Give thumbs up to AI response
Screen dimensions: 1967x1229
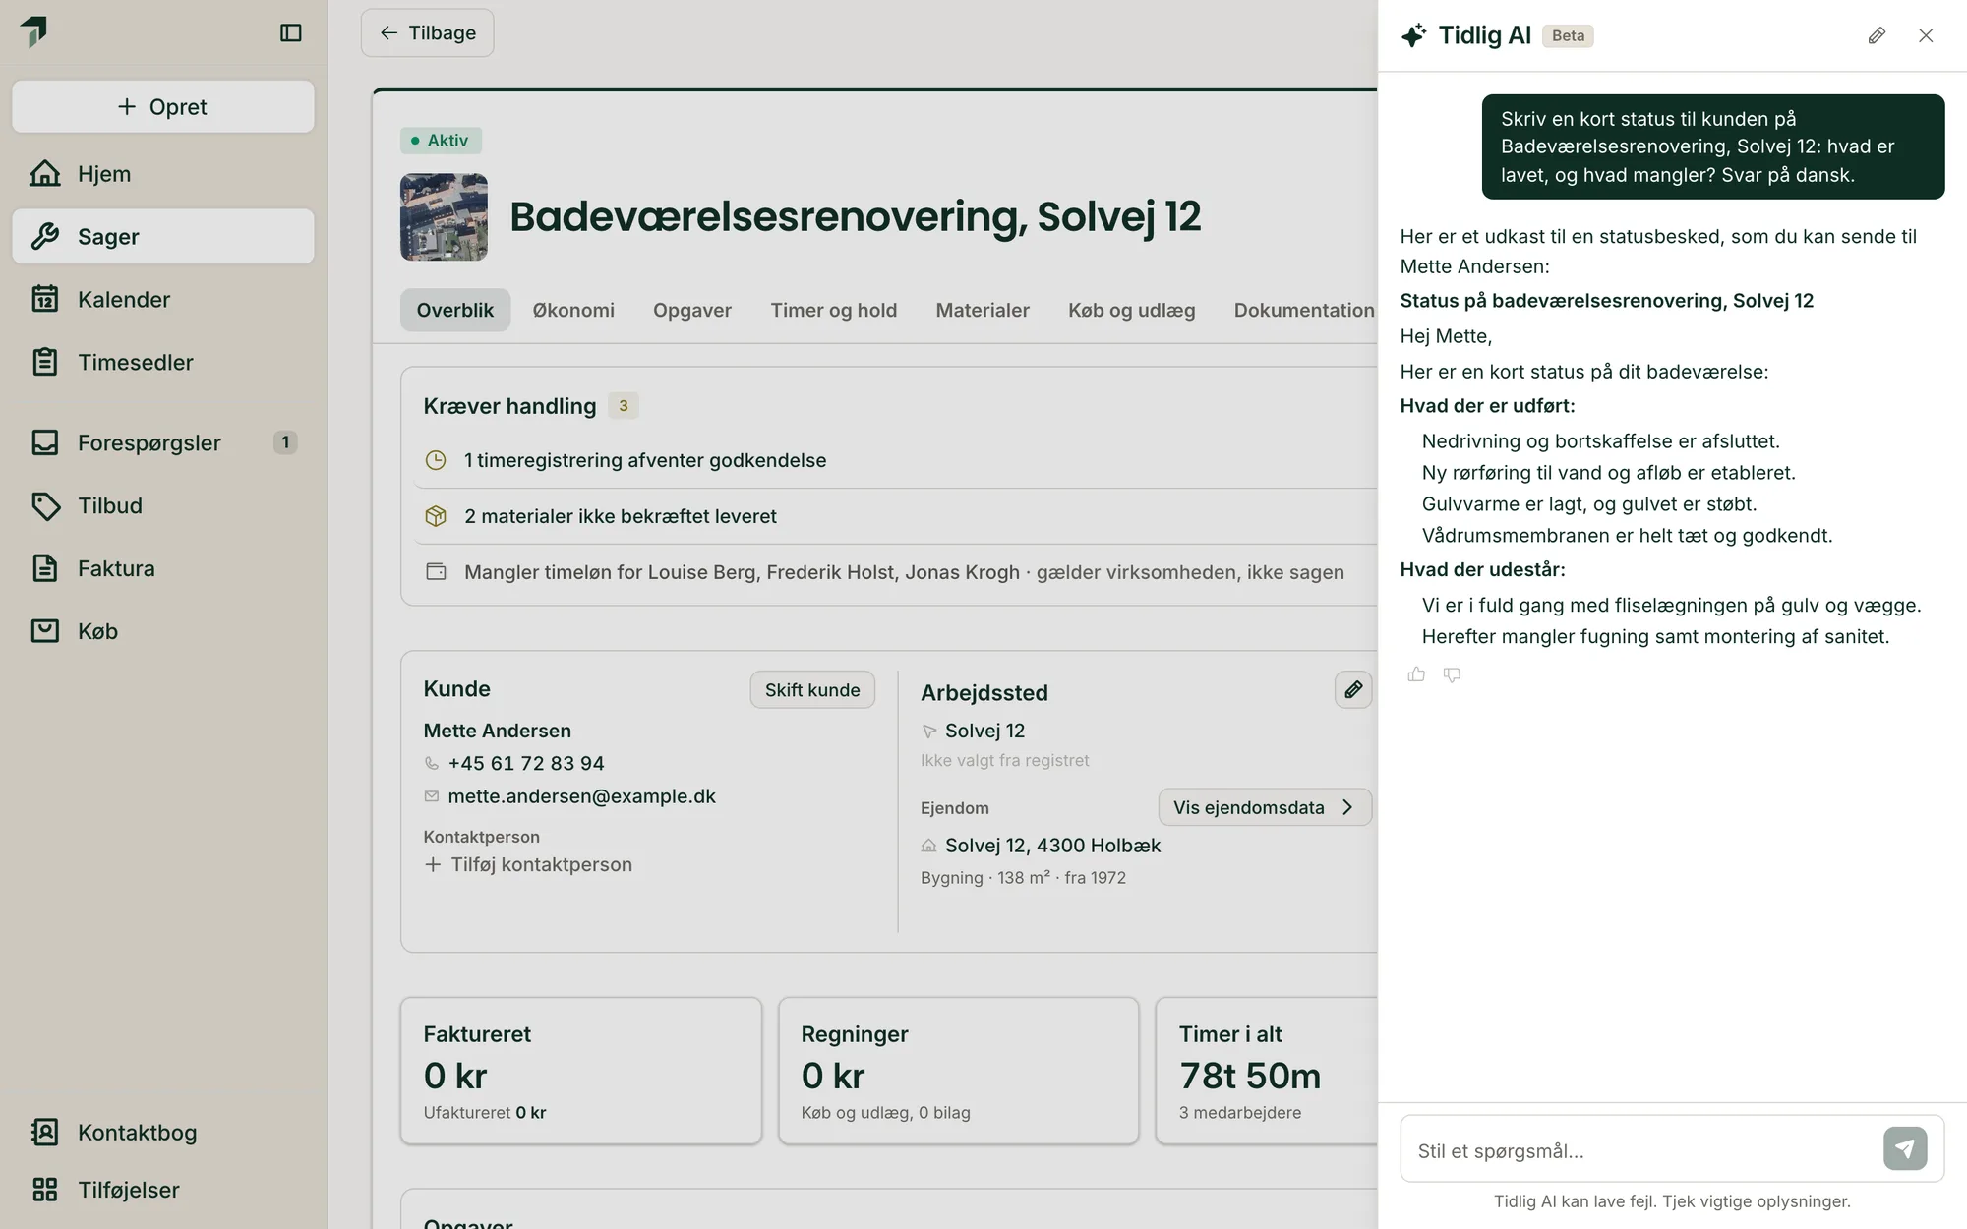click(1416, 674)
